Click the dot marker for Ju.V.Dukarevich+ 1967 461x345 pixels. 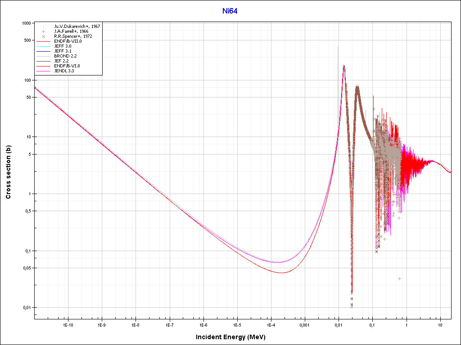click(x=43, y=27)
